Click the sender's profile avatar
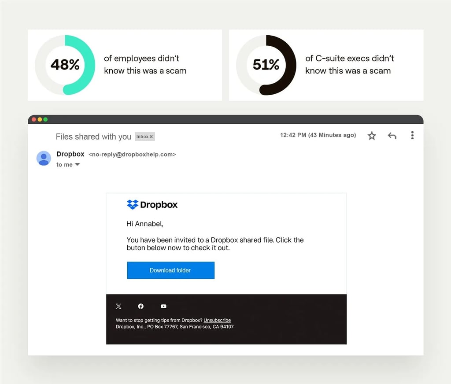This screenshot has height=384, width=451. (x=44, y=159)
